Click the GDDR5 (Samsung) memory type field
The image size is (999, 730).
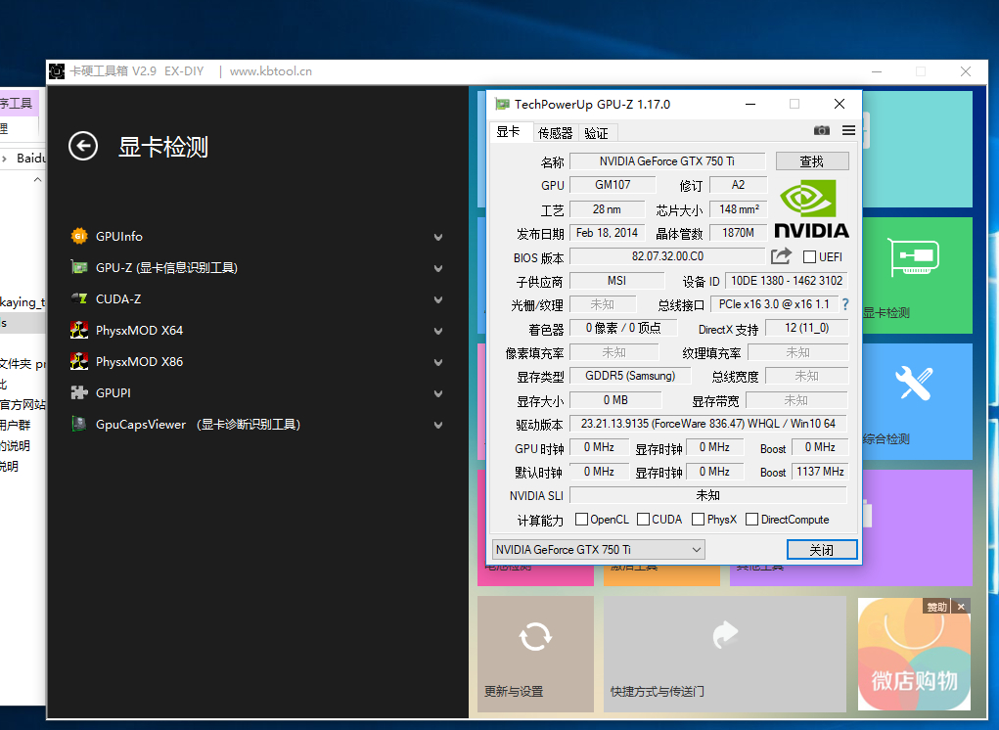630,376
